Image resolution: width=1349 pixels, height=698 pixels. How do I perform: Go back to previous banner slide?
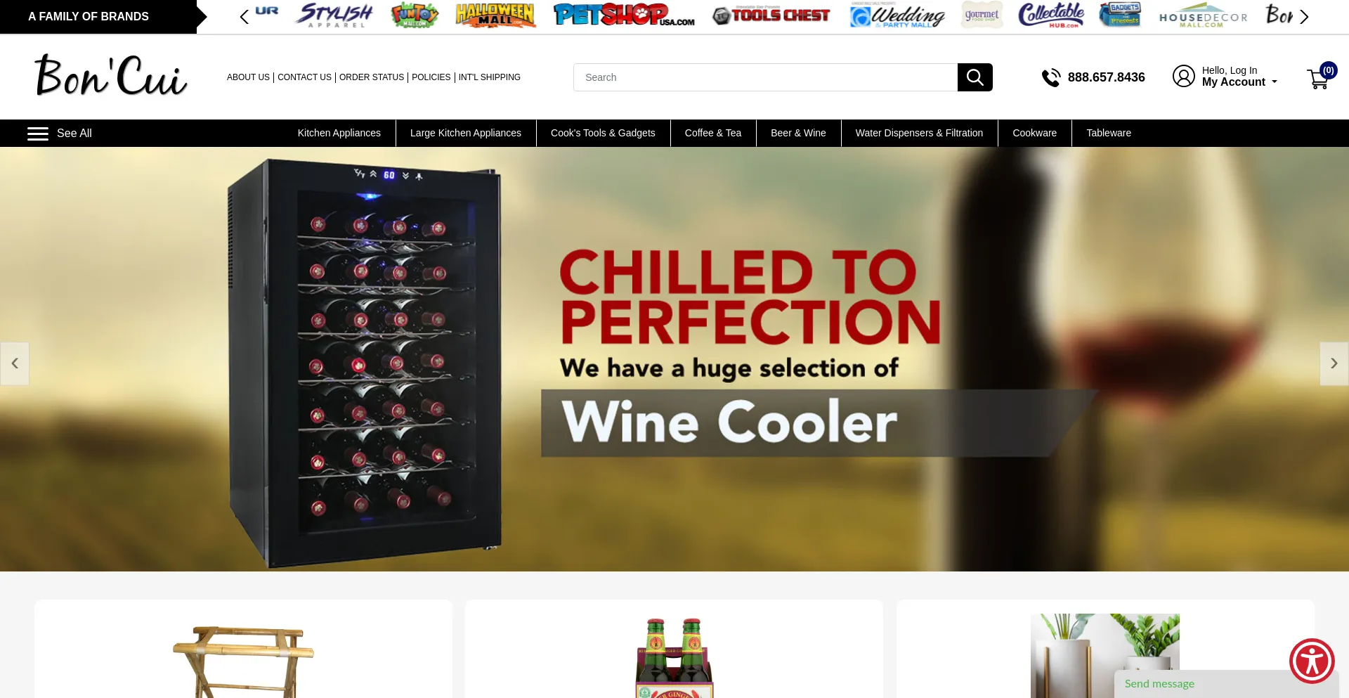click(15, 363)
